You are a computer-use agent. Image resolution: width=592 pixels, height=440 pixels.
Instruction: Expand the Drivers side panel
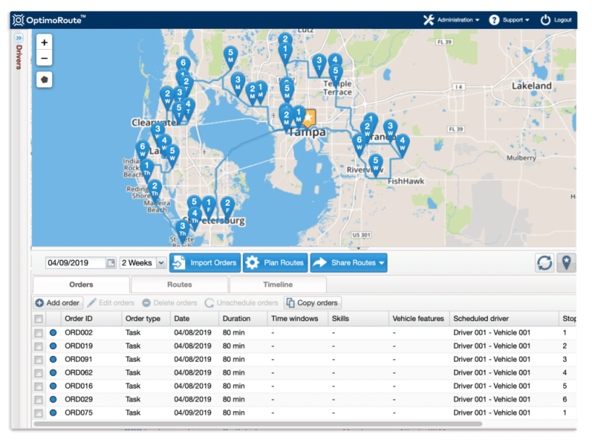coord(19,38)
